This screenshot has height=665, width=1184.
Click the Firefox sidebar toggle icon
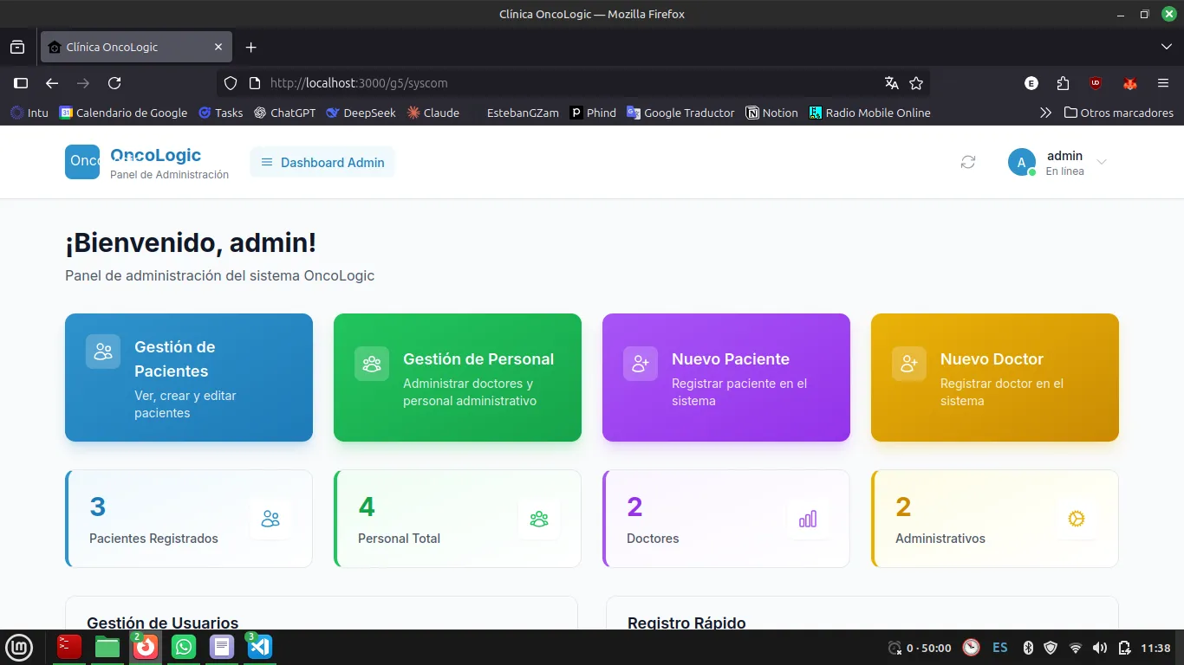point(21,83)
